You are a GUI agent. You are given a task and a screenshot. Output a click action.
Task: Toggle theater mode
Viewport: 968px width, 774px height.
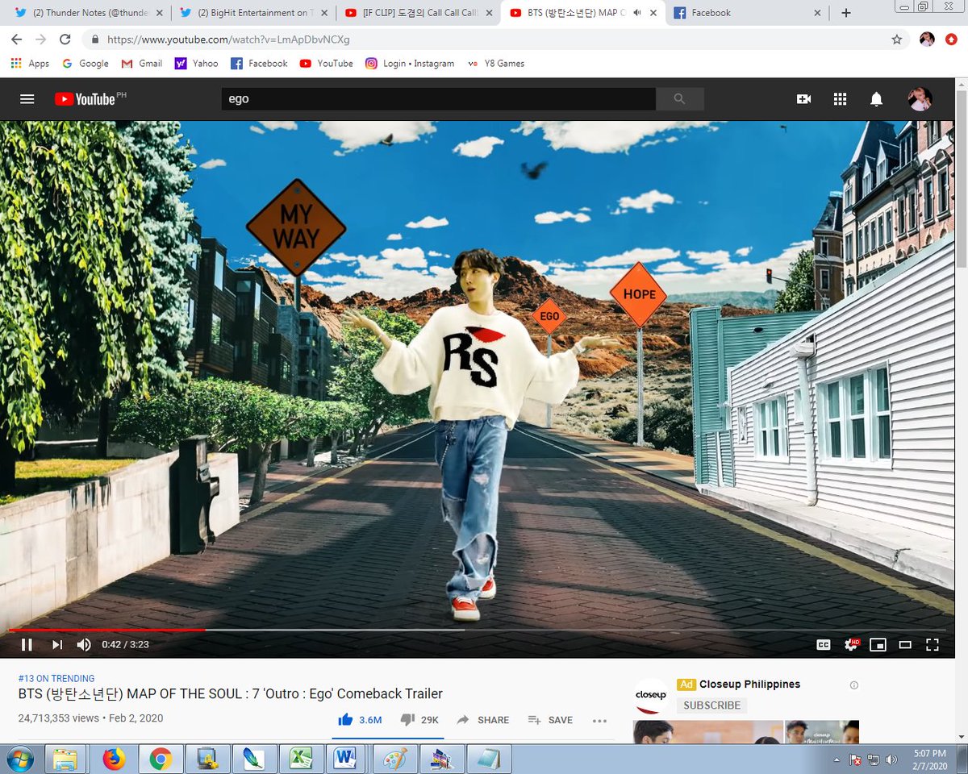(905, 644)
